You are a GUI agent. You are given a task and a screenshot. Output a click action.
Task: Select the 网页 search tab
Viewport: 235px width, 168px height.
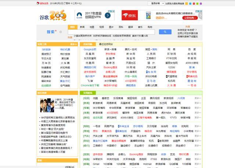73,27
